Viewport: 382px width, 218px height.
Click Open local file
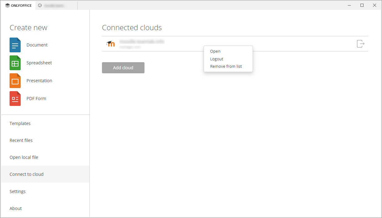pyautogui.click(x=24, y=157)
